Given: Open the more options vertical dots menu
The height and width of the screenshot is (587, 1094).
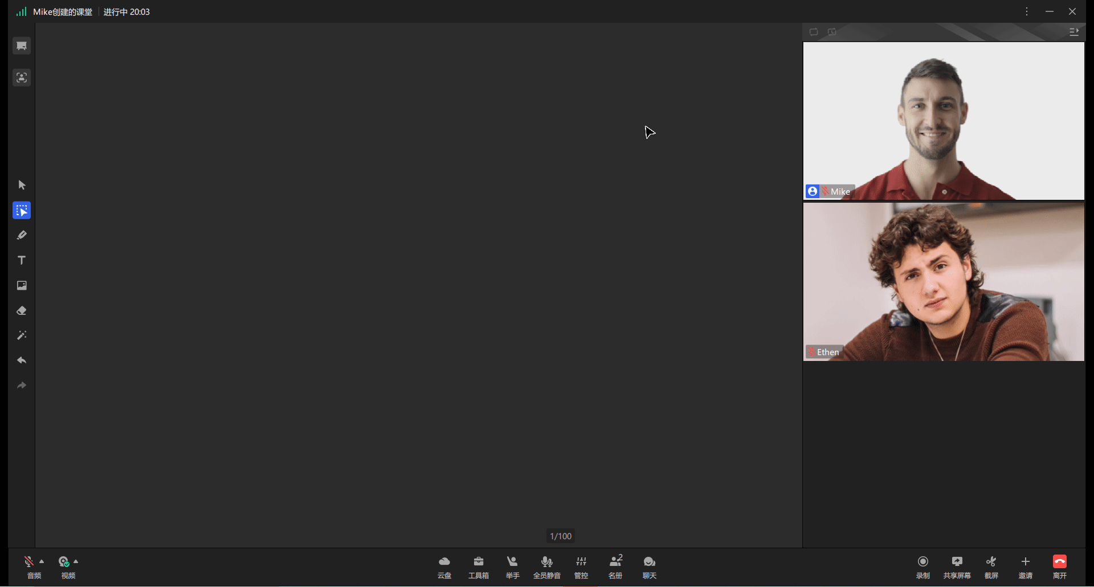Looking at the screenshot, I should (1027, 11).
